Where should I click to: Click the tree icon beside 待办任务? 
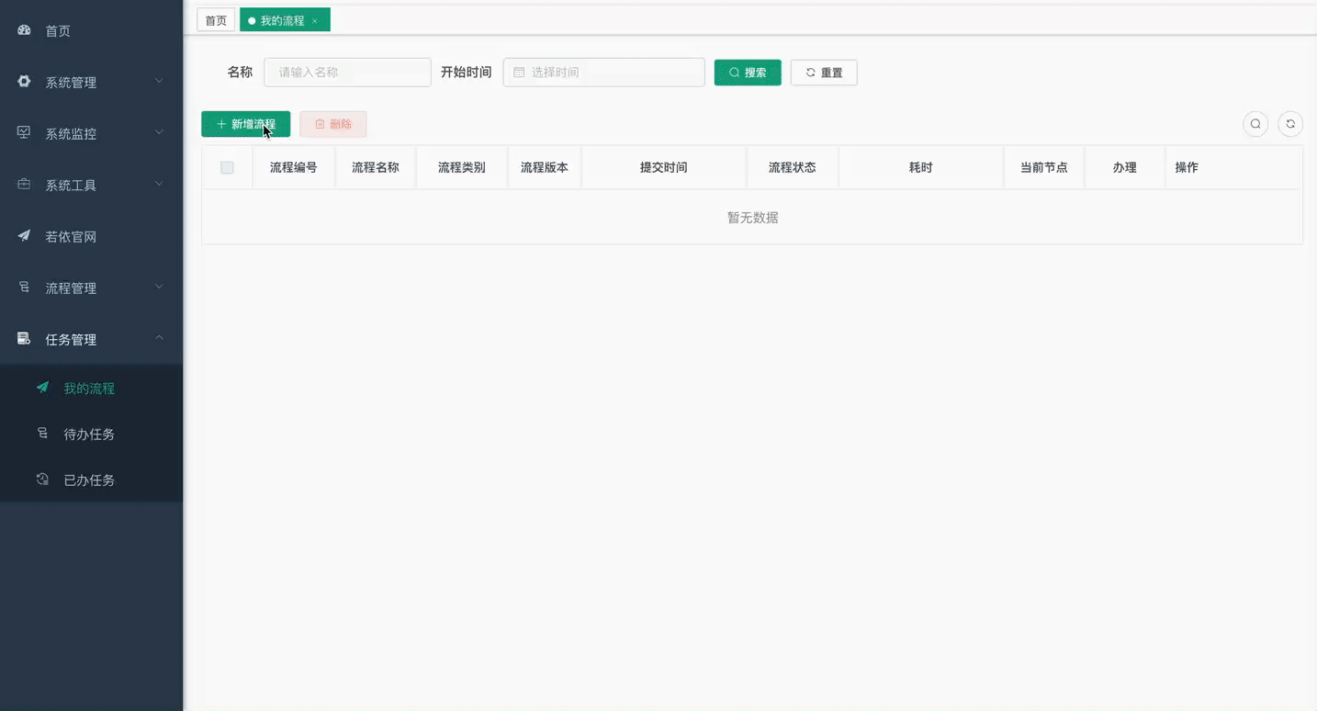(42, 434)
